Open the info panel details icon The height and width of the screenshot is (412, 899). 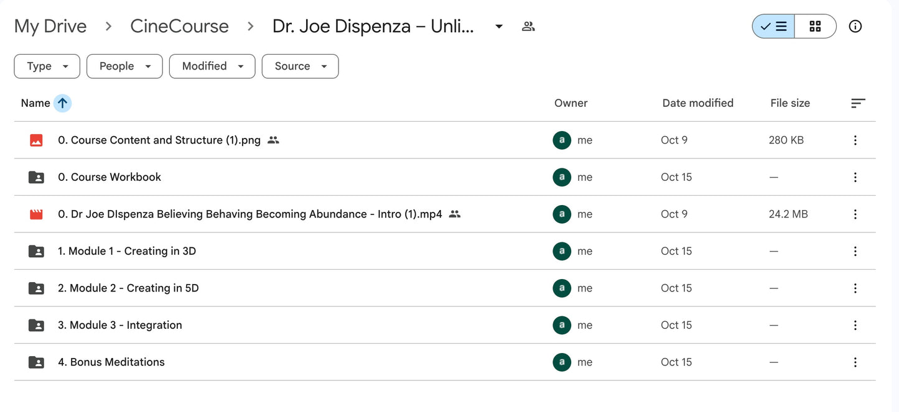coord(855,25)
